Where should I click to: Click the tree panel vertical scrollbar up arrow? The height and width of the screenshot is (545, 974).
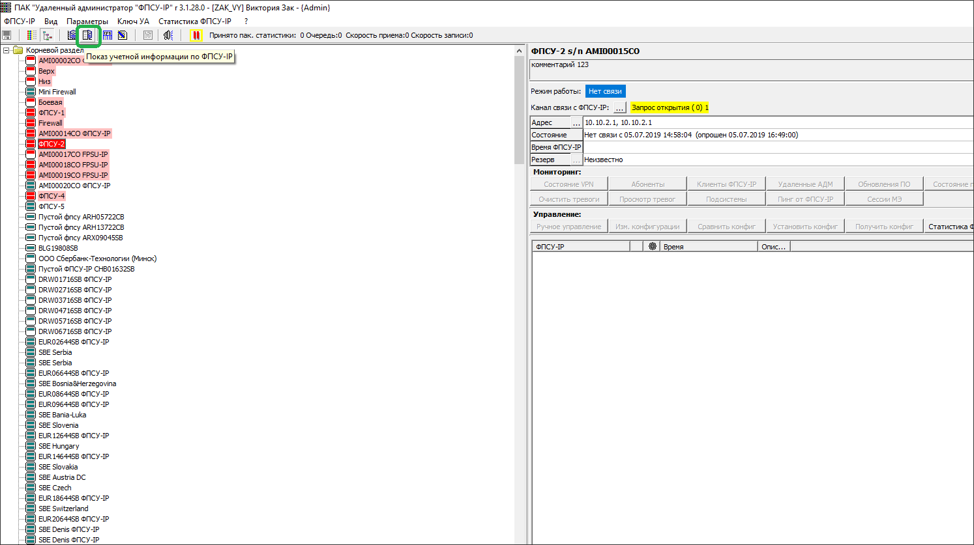520,51
